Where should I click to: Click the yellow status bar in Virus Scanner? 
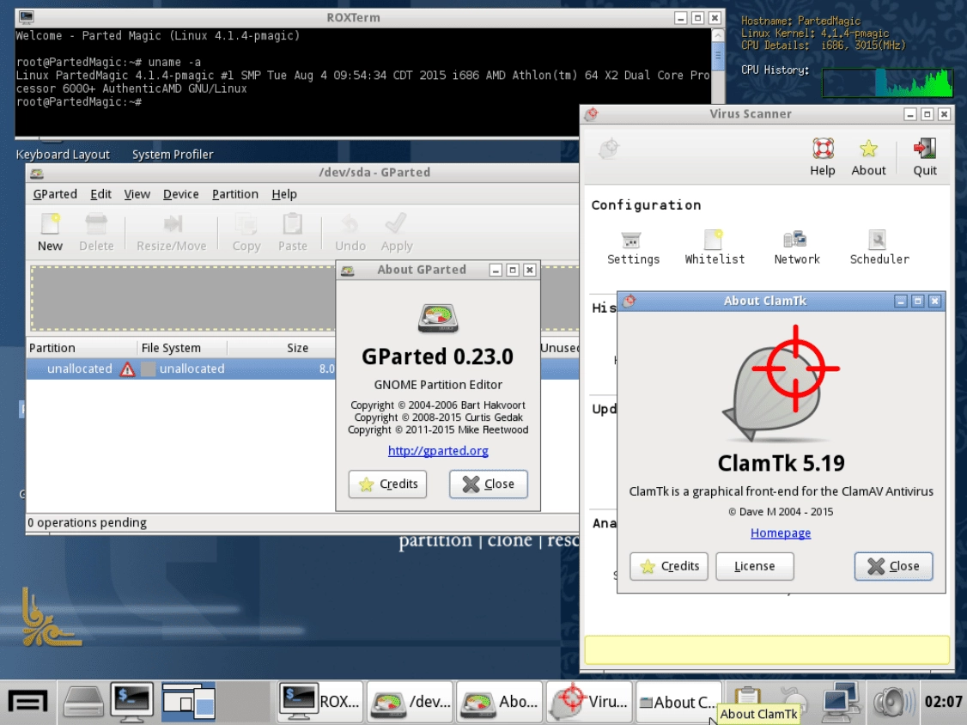point(767,649)
